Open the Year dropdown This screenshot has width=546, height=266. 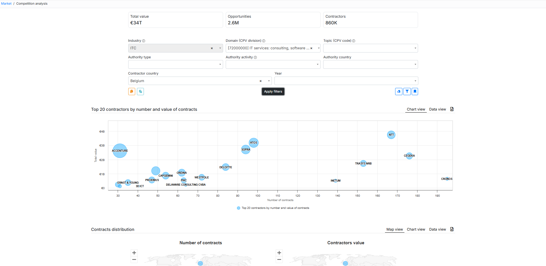coord(346,81)
